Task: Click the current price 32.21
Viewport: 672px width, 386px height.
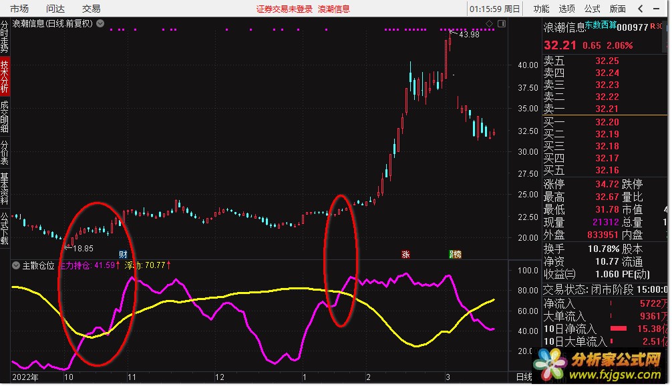Action: (560, 45)
